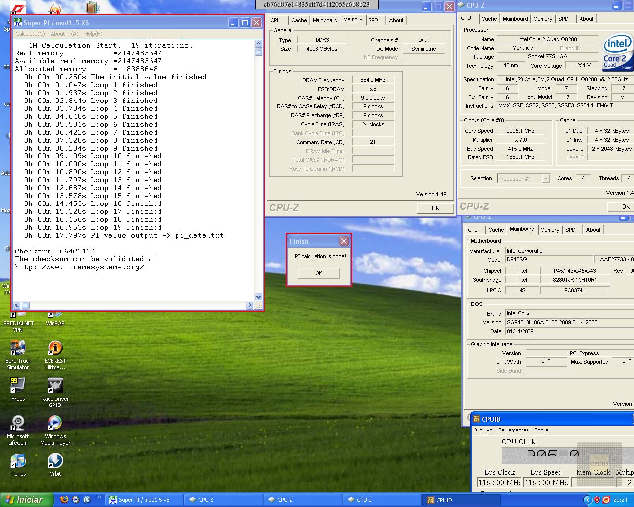The image size is (634, 507).
Task: Click the CAS# Latency value 9.0 clocks
Action: coord(373,98)
